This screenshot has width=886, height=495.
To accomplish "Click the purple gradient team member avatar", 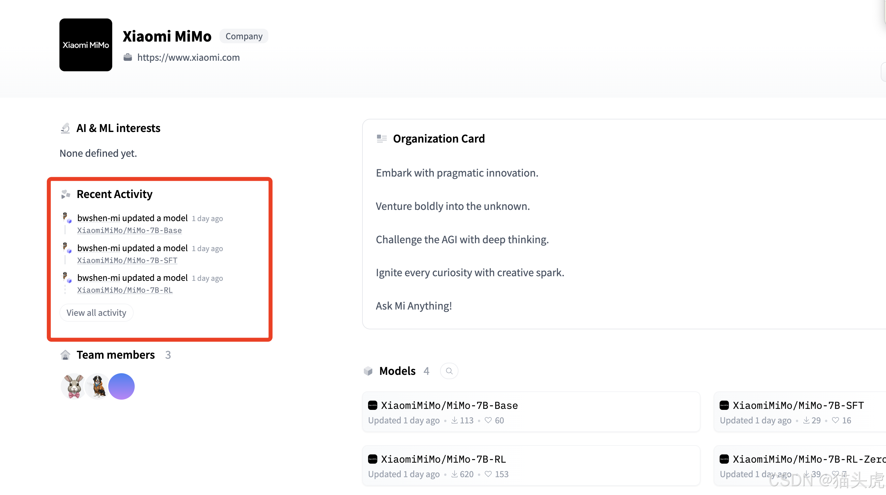I will (x=121, y=386).
